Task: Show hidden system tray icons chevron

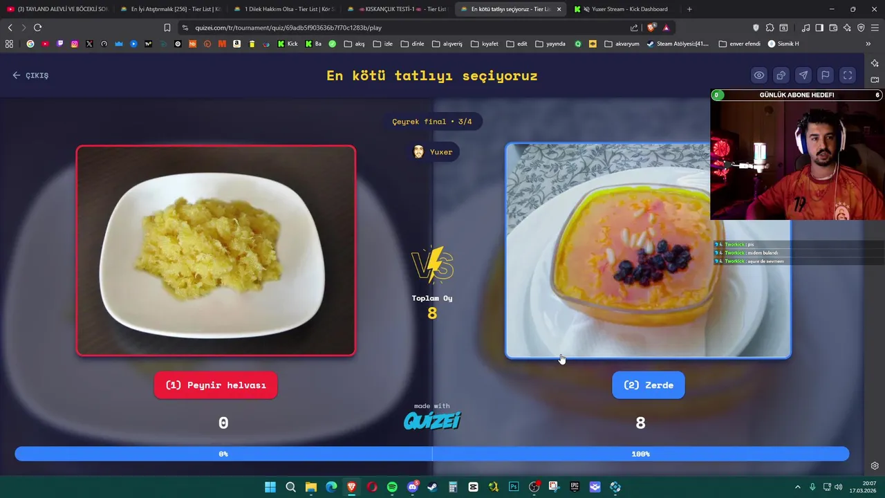Action: click(x=797, y=487)
